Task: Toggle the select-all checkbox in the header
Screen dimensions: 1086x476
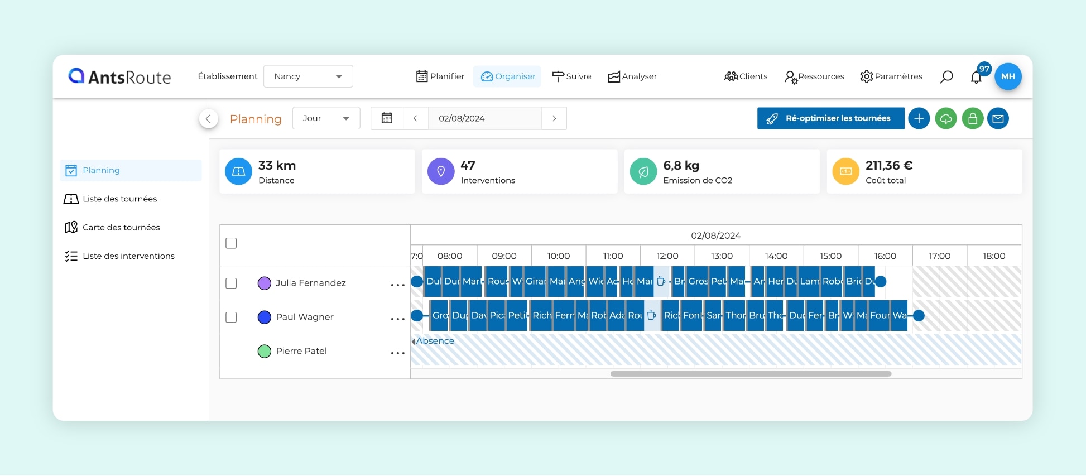Action: pos(231,243)
